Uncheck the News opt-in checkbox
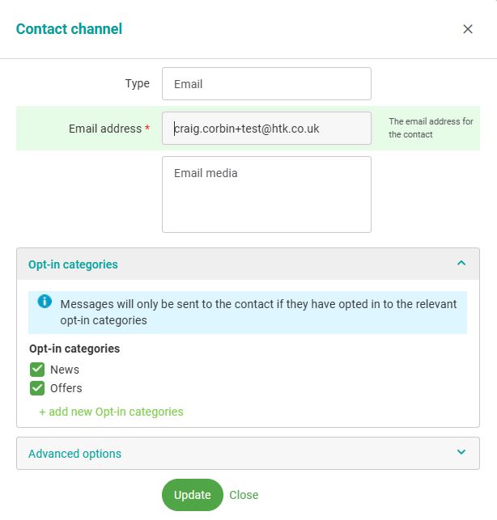 point(37,370)
